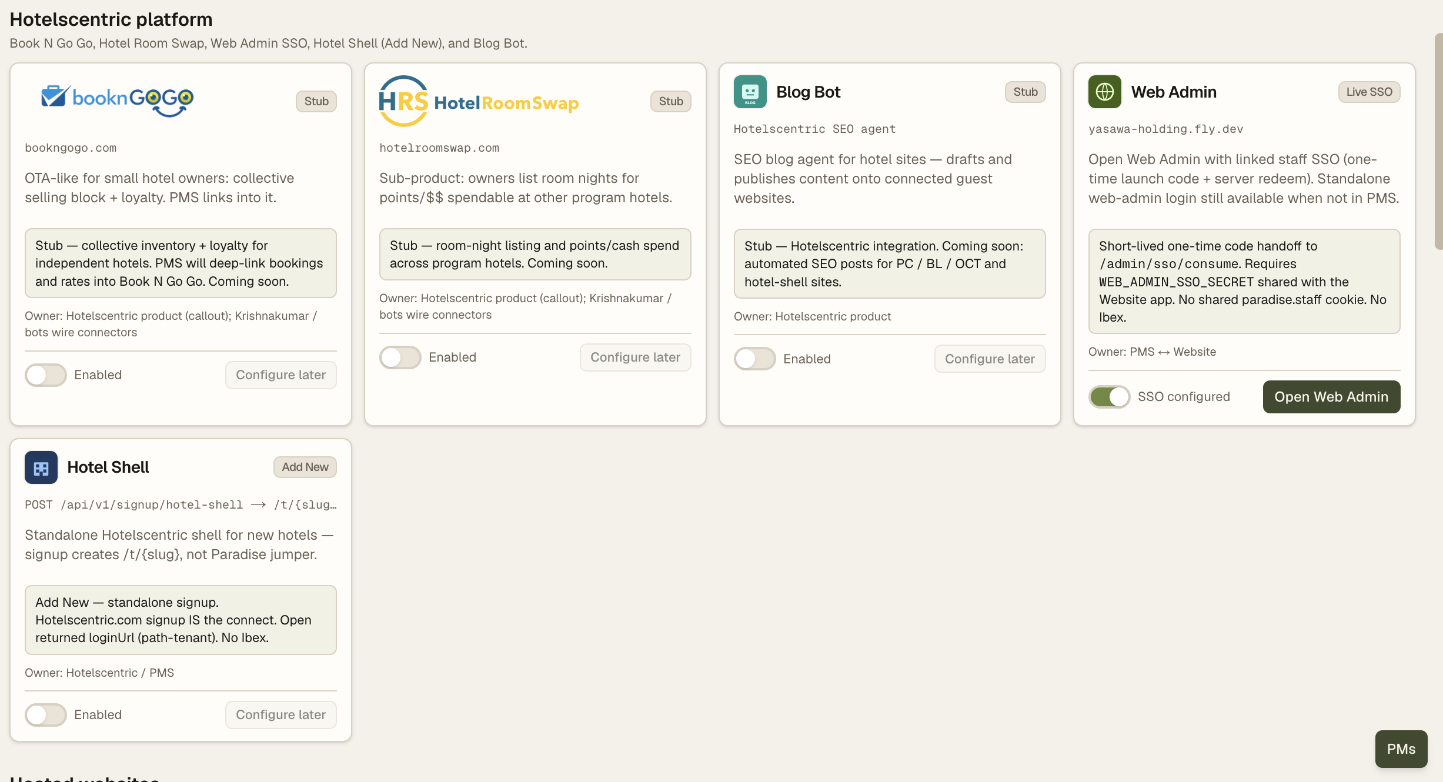Click the Stub badge on Blog Bot card

click(1026, 92)
